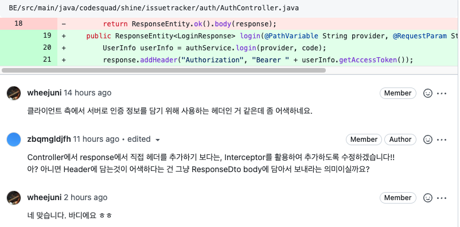Open permalink for '14 hours ago' timestamp

(x=87, y=93)
